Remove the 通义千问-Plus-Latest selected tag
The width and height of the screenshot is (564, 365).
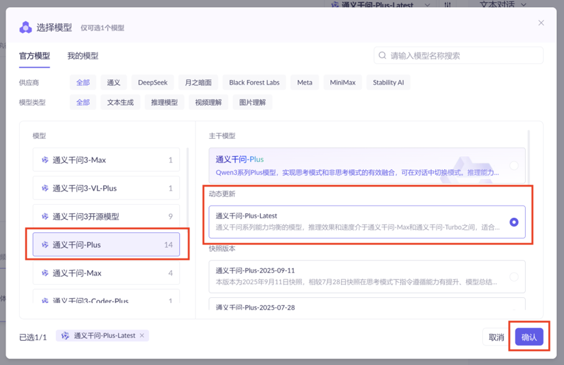coord(142,336)
